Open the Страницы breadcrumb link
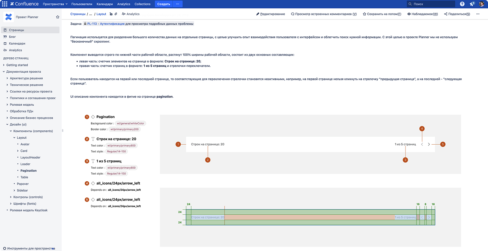Viewport: 488px width, 251px height. click(78, 14)
